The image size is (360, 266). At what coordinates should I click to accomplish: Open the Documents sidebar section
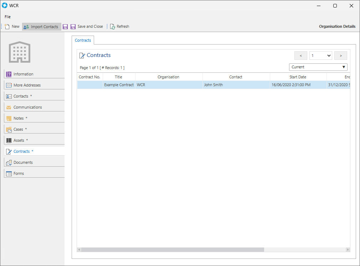[23, 162]
